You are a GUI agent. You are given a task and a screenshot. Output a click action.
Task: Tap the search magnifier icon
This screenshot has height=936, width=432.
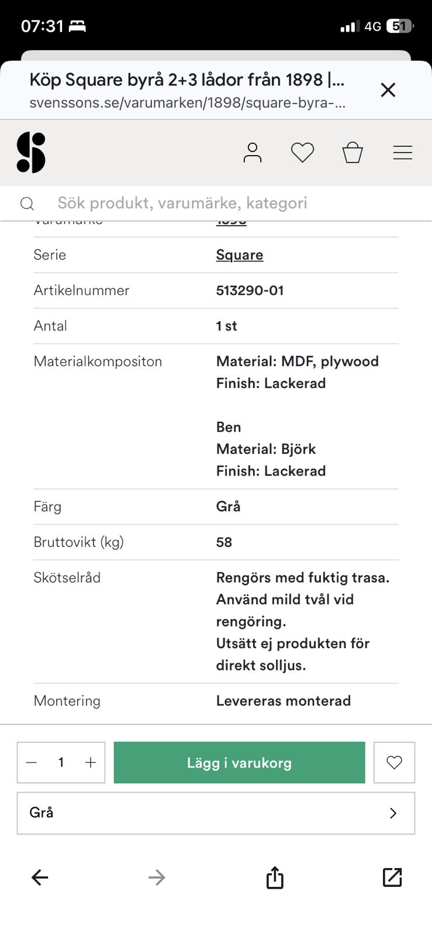[27, 204]
